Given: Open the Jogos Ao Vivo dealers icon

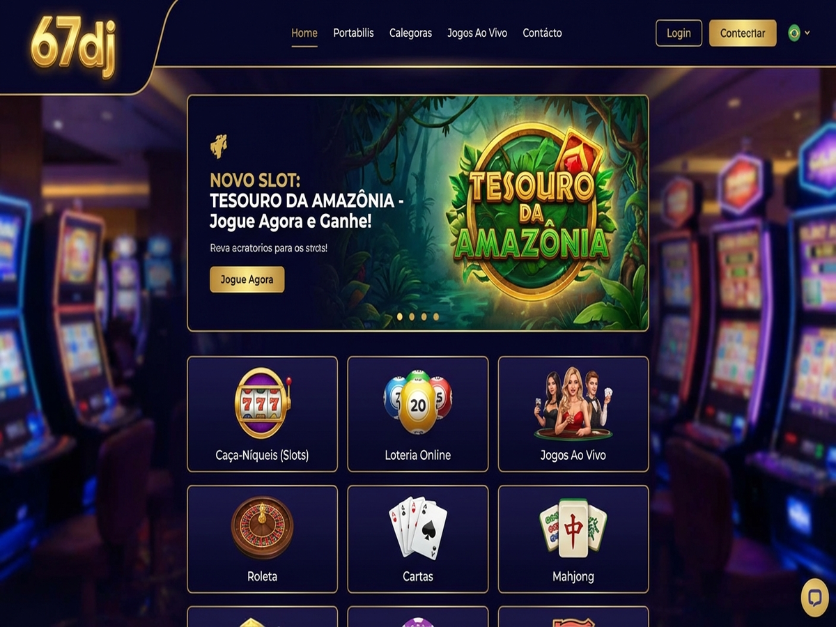Looking at the screenshot, I should (573, 404).
